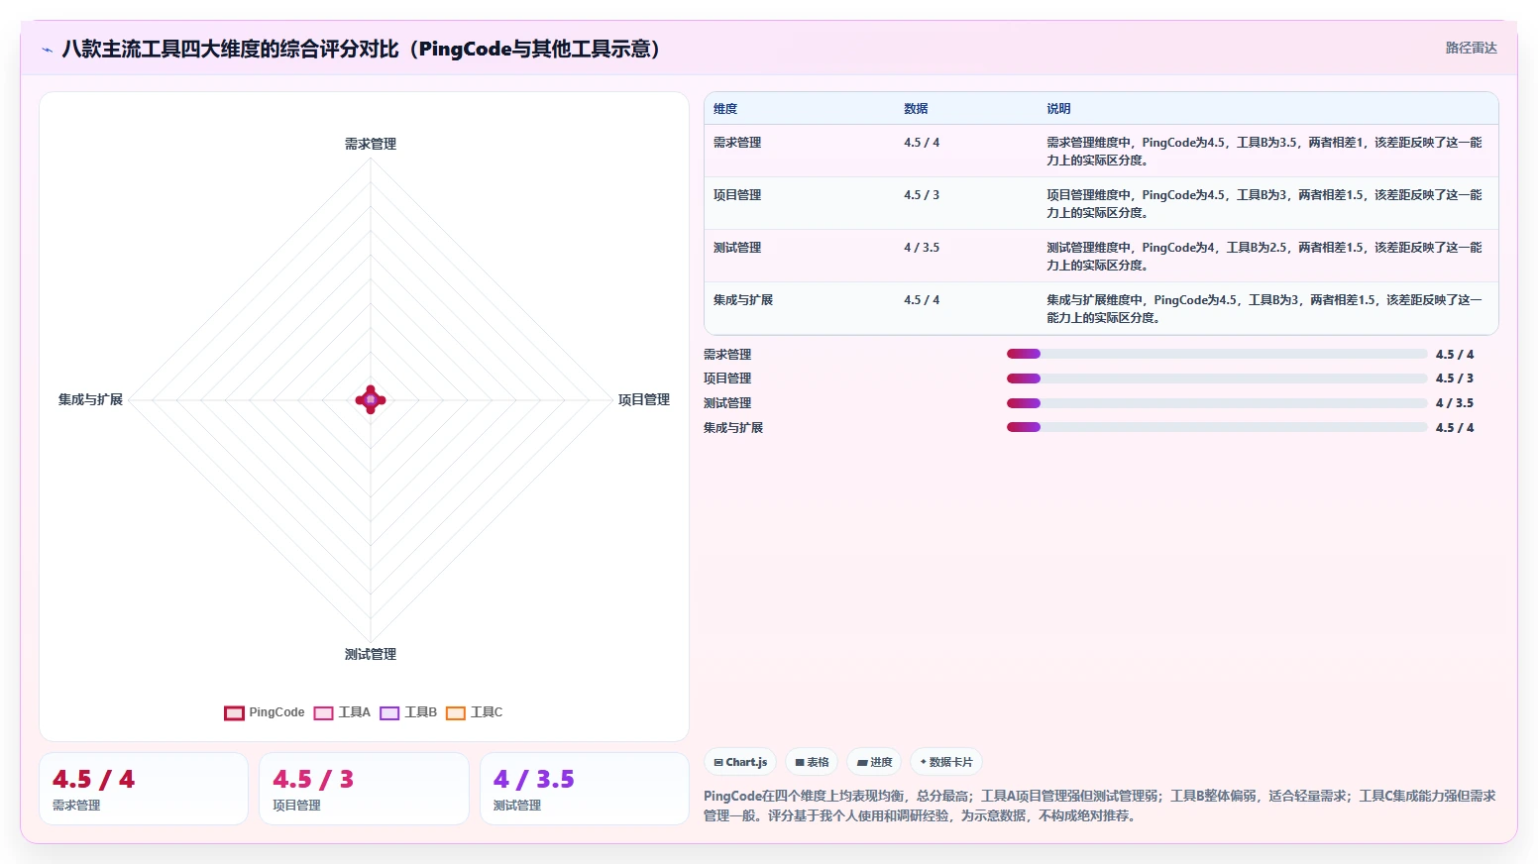
Task: Click the 路径雷达 label in the header
Action: (1471, 48)
